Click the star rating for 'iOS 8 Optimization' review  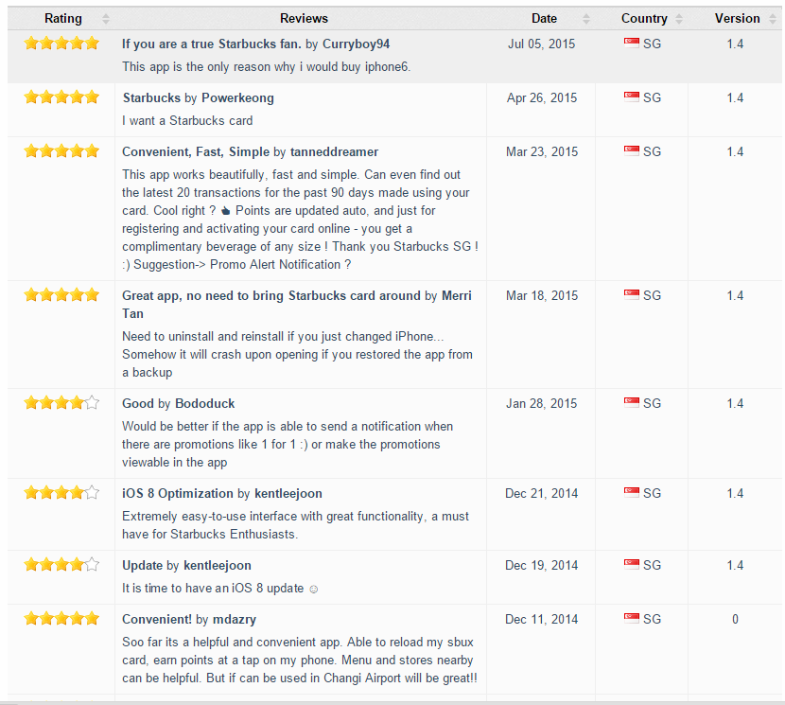(61, 492)
